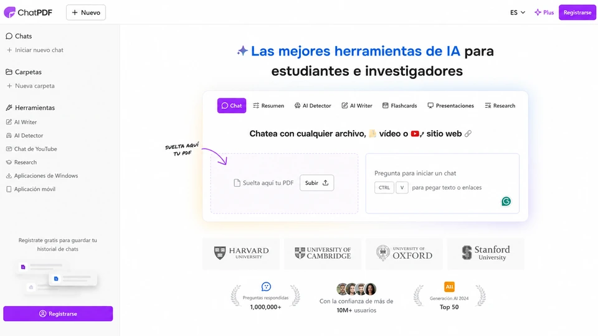Screen dimensions: 598x336
Task: Click the CTRL key hint
Action: 384,187
